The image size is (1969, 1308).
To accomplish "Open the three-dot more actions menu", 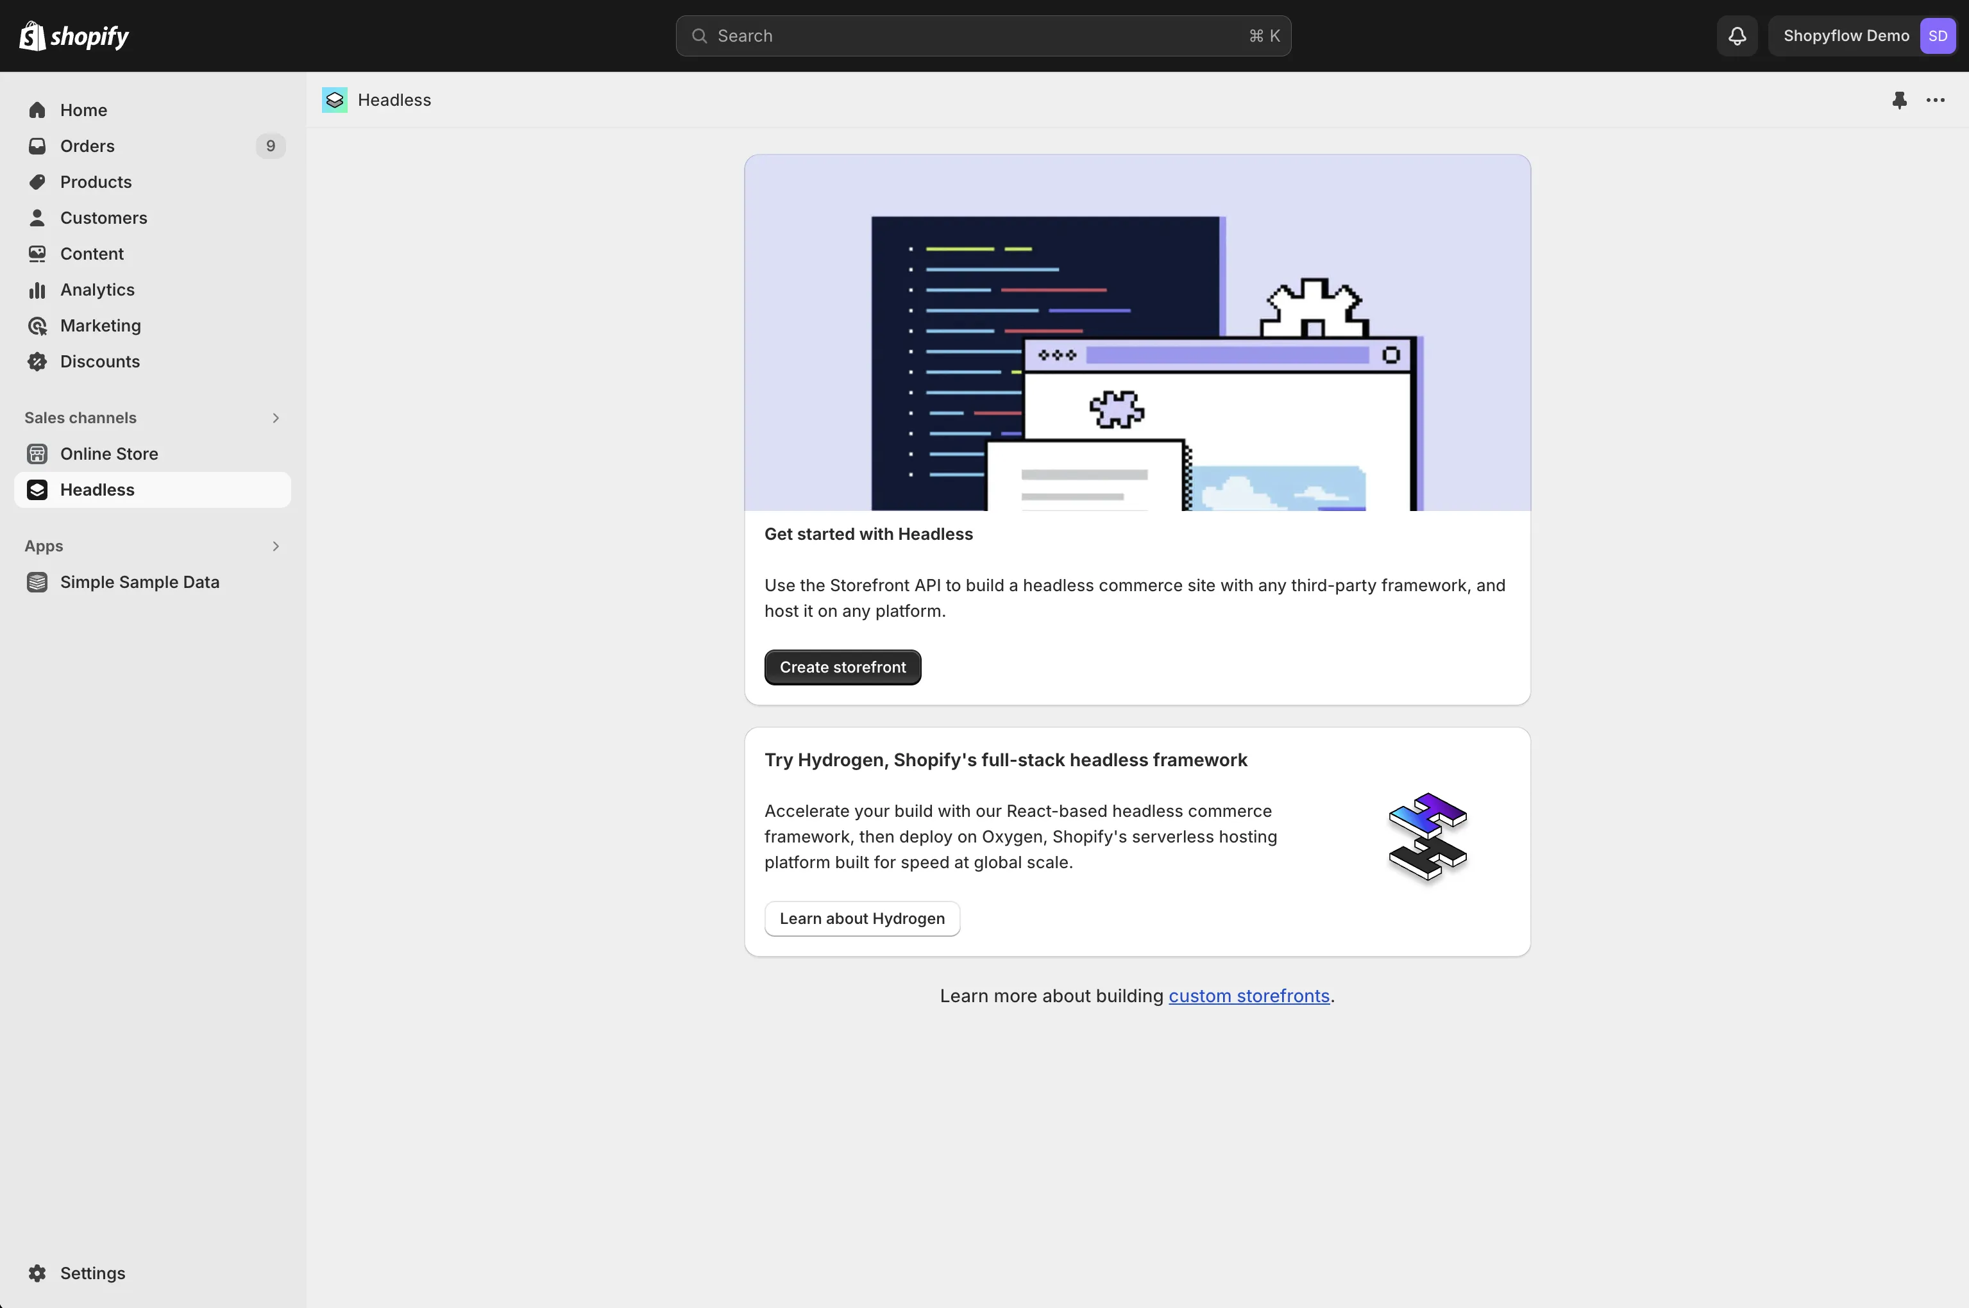I will click(1936, 100).
